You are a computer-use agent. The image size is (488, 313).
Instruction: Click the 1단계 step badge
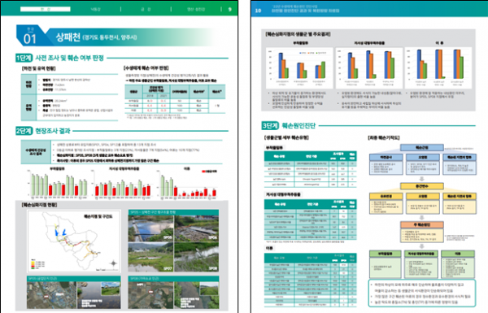[24, 58]
